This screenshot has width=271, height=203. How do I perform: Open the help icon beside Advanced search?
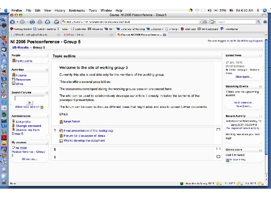pyautogui.click(x=42, y=107)
